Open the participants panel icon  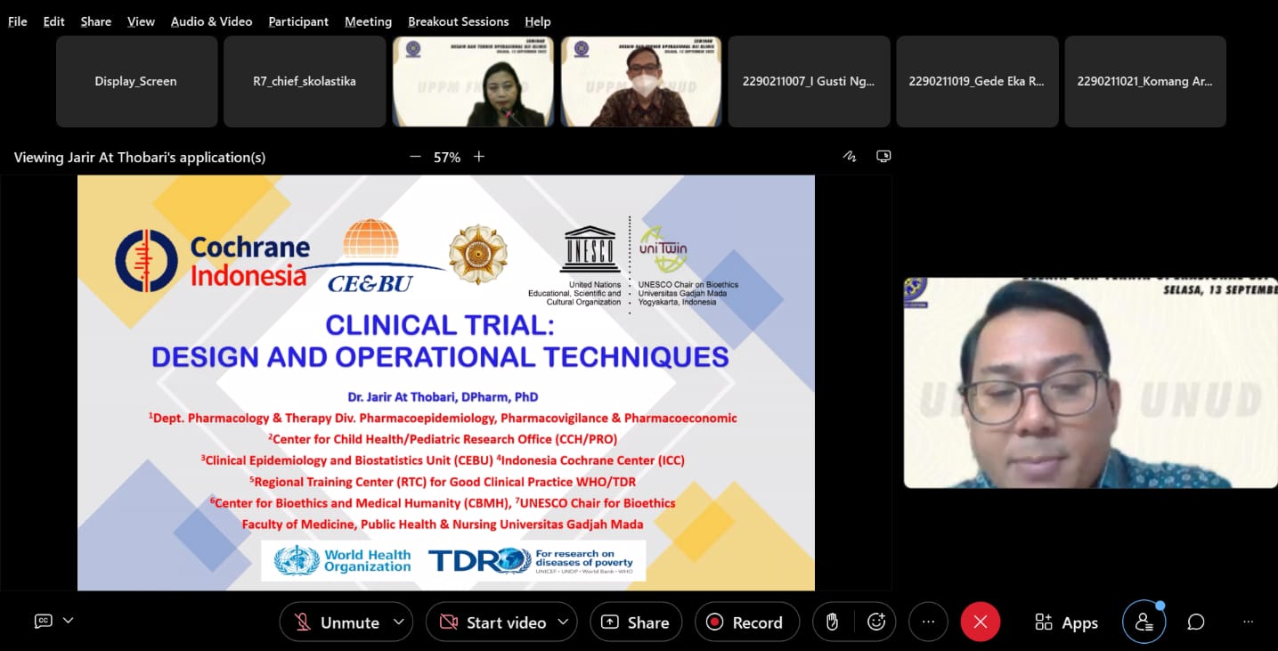1144,623
